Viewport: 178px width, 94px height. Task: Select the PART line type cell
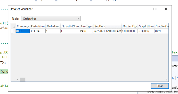coord(87,31)
